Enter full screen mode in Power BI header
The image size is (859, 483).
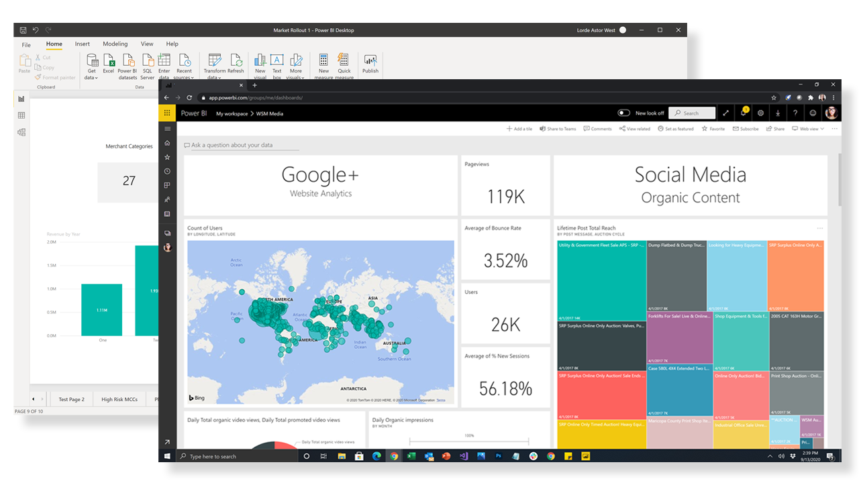(x=726, y=113)
